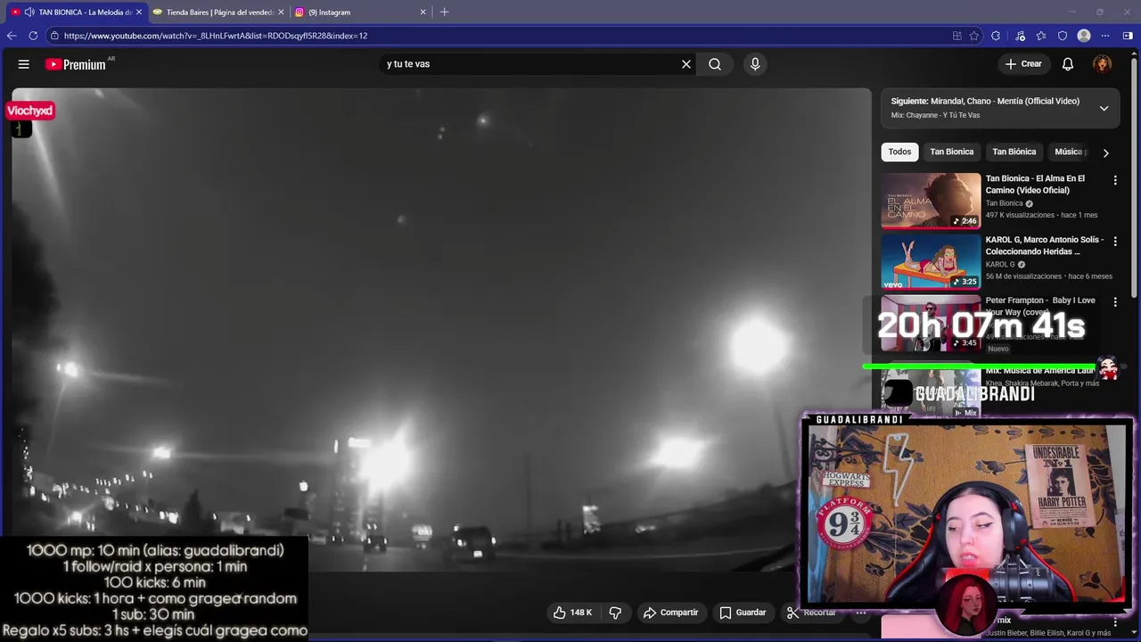The image size is (1141, 642).
Task: Save video with Guardar button
Action: 743,613
